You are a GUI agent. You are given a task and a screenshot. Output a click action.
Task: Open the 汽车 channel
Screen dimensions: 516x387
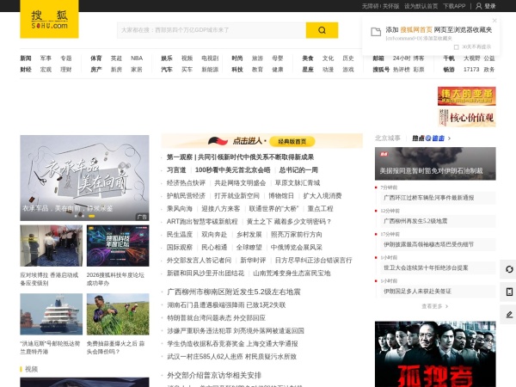(x=167, y=70)
